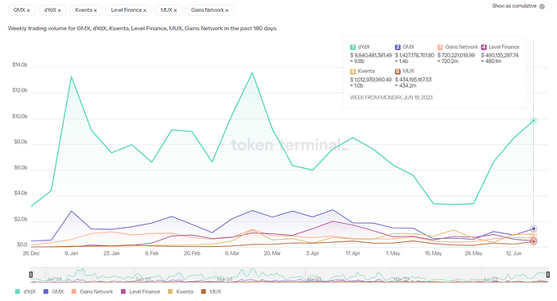
Task: Toggle Gains Network series in legend
Action: (92, 291)
